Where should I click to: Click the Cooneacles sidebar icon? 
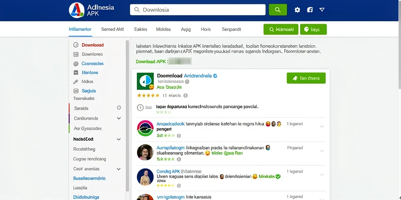pyautogui.click(x=76, y=64)
